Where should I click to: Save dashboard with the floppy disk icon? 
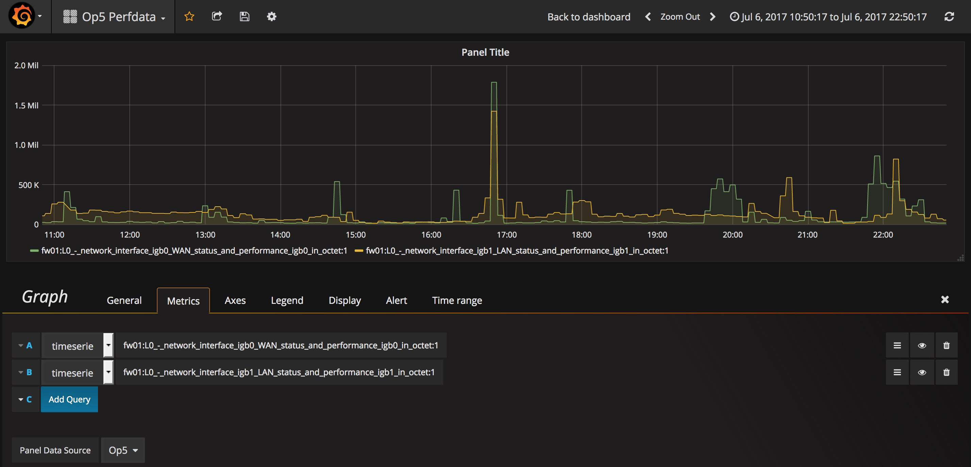(244, 17)
